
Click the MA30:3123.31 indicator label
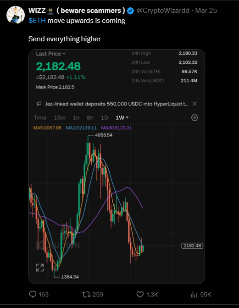coord(117,128)
